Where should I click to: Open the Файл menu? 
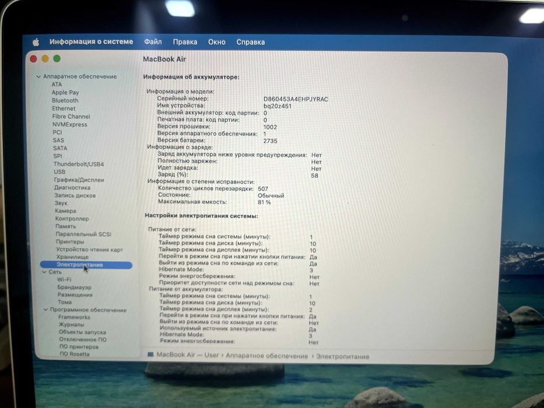coord(153,42)
